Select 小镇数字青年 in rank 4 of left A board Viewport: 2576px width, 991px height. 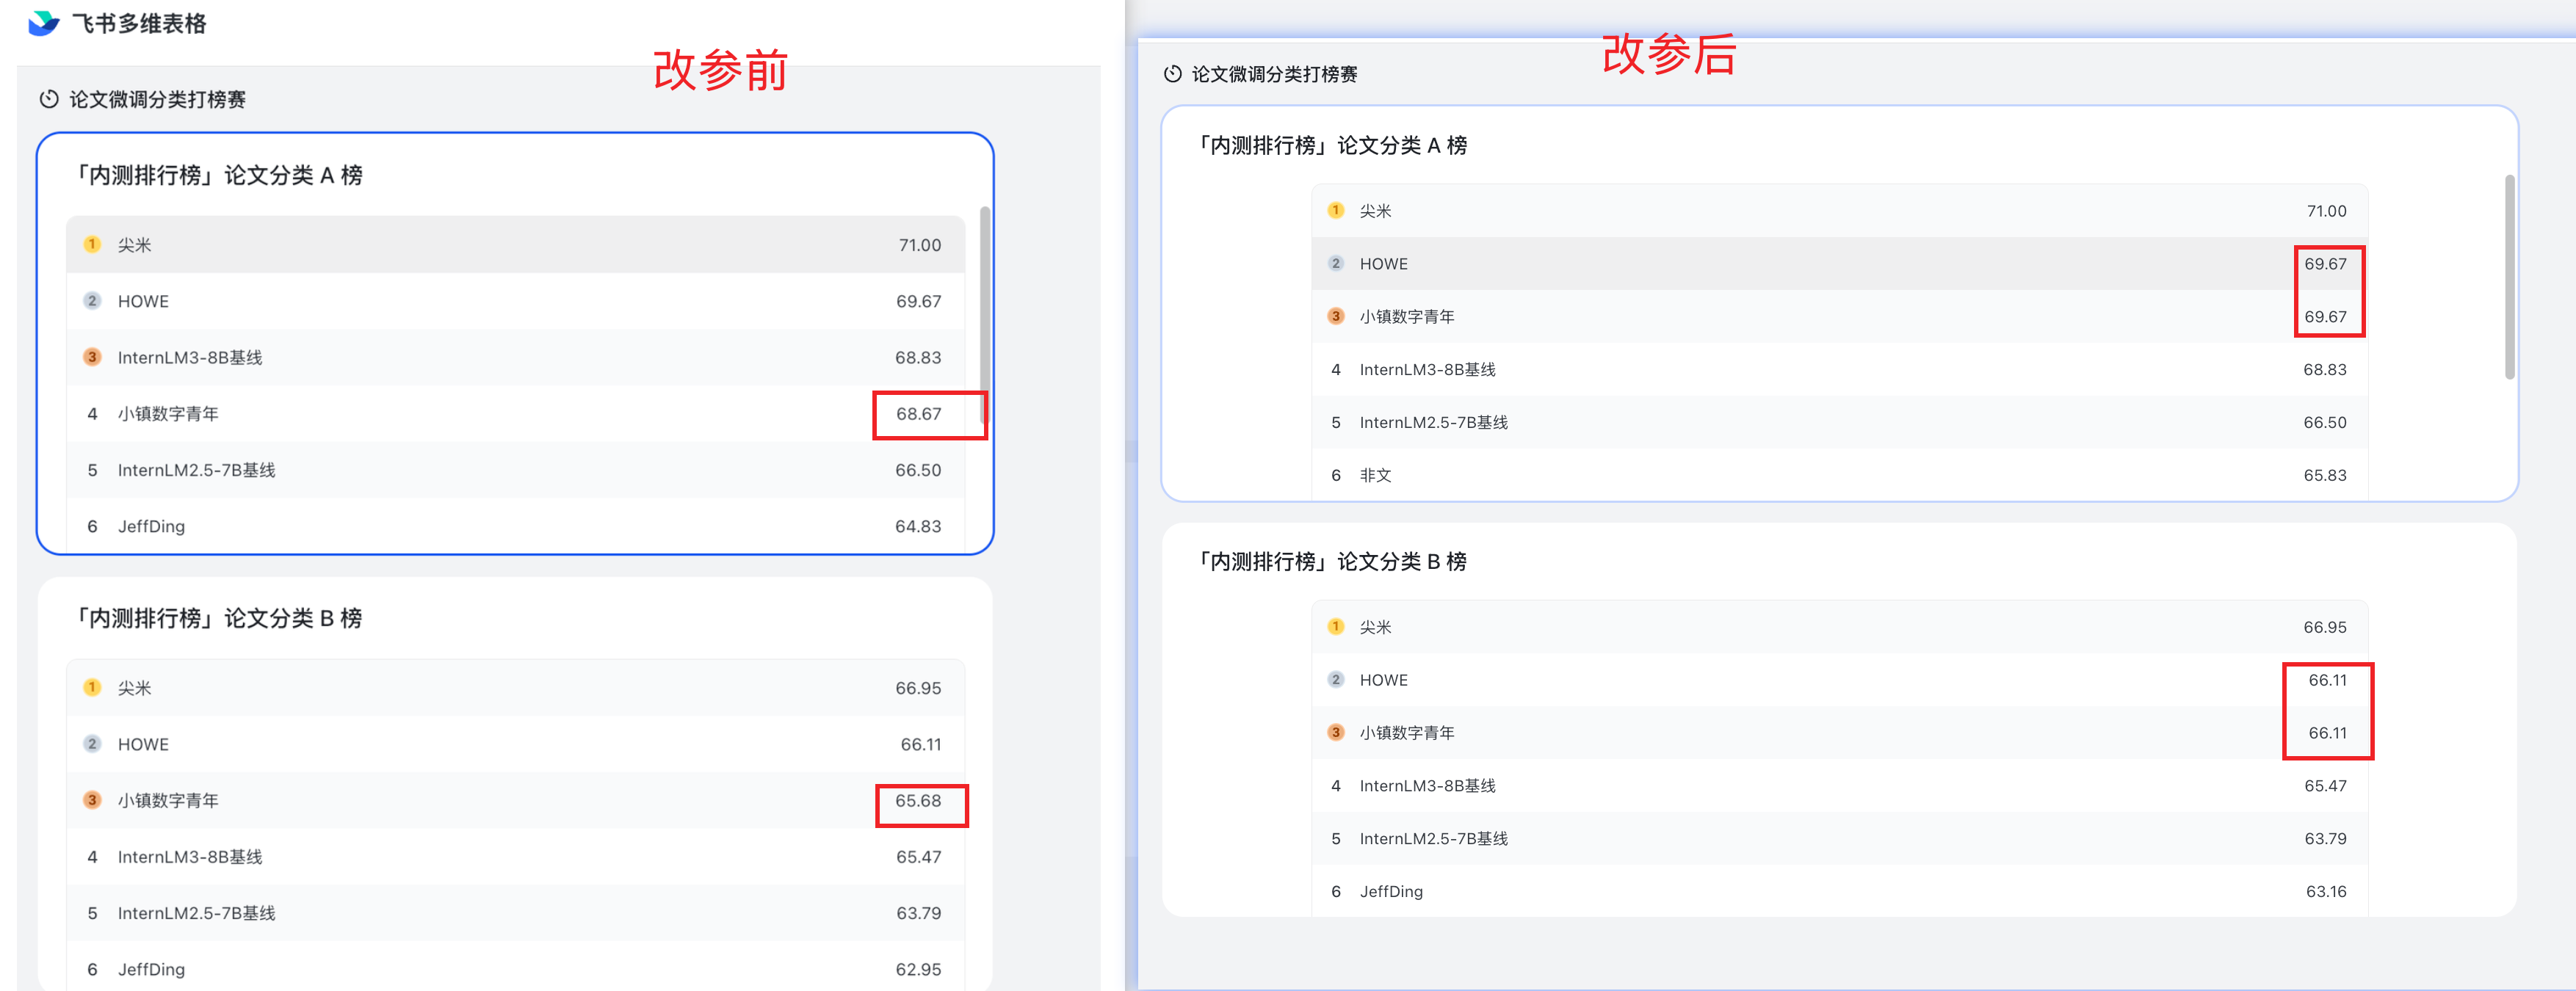click(168, 414)
